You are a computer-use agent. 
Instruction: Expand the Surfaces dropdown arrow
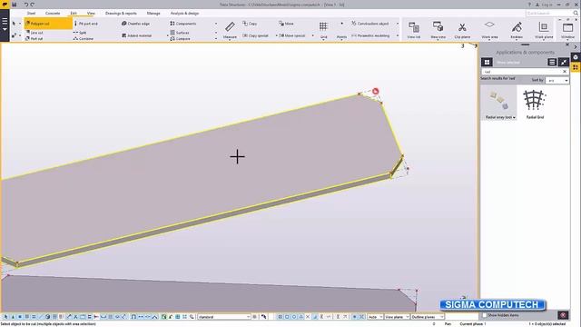216,33
